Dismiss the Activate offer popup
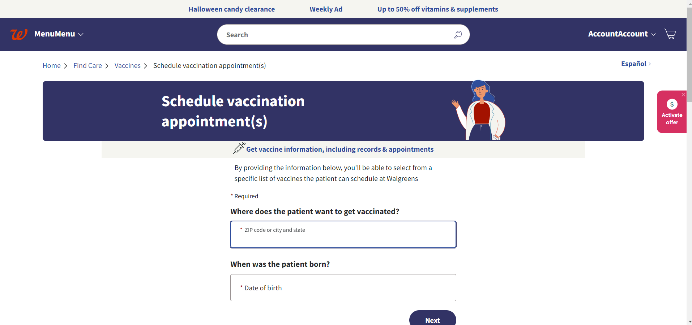This screenshot has width=692, height=325. (683, 95)
